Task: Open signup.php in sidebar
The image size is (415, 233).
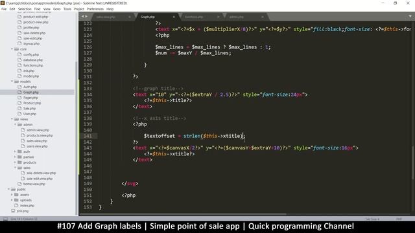Action: pos(31,43)
